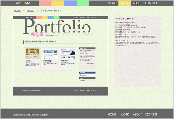
Task: Click the 網島秀晃のポートフォリオサイト heading in preview
Action: [41, 42]
